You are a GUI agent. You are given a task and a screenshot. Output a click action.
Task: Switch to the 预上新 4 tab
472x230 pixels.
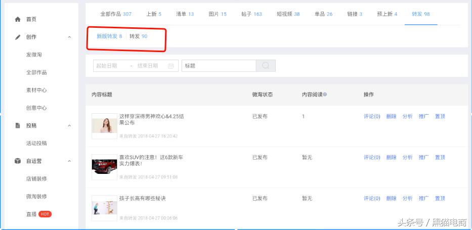pyautogui.click(x=387, y=14)
